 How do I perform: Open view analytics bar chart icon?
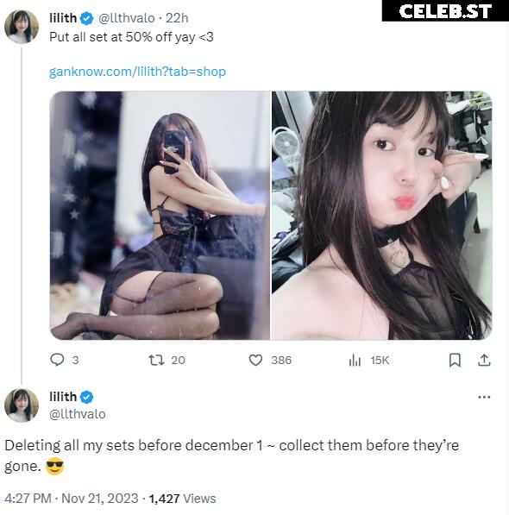[355, 361]
